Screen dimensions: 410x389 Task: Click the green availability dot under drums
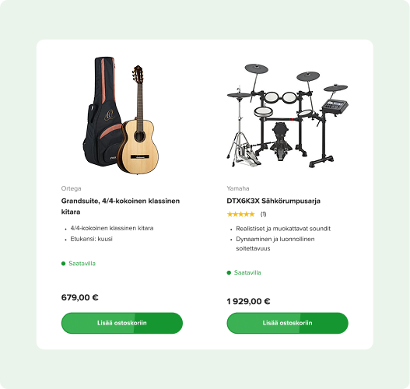(229, 272)
